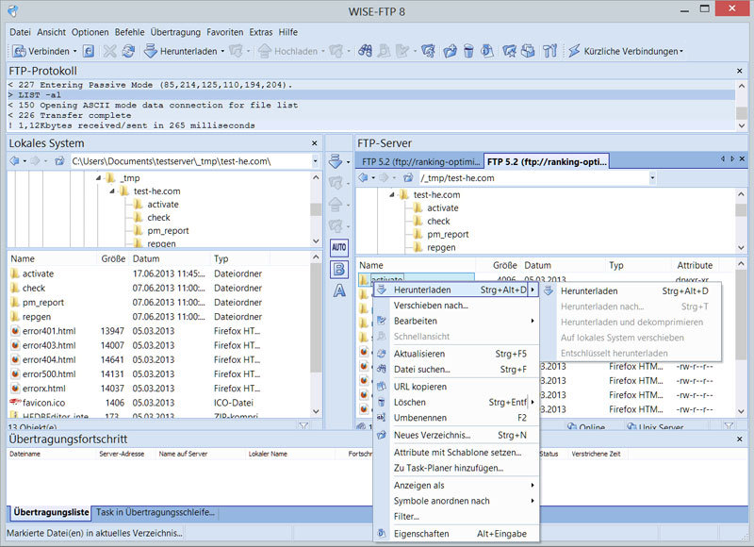Open FTP server path dropdown arrow
Image resolution: width=754 pixels, height=547 pixels.
click(x=652, y=178)
